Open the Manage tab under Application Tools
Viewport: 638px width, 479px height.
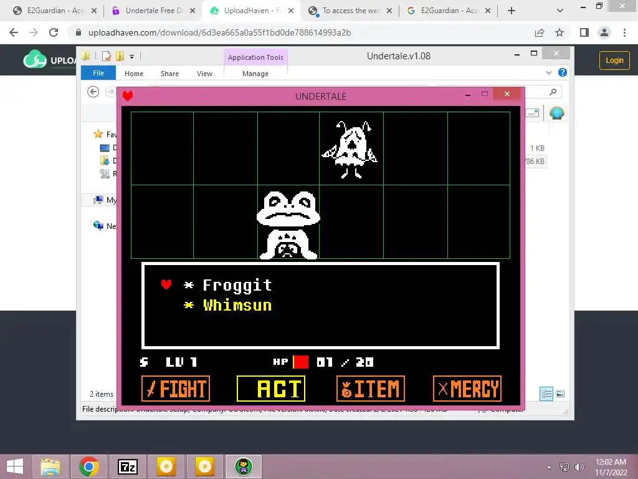click(x=255, y=74)
